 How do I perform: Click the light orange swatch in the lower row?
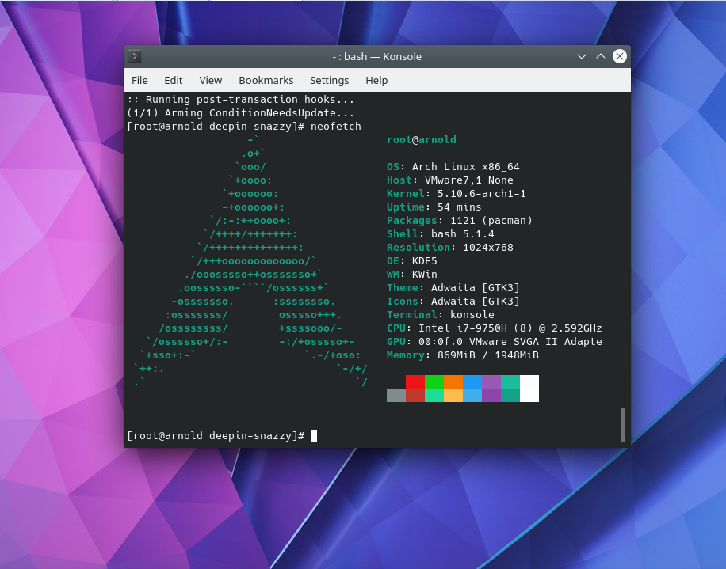[453, 395]
